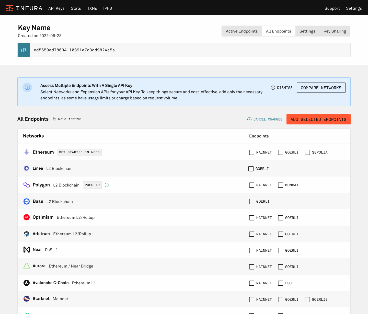Viewport: 368px width, 314px height.
Task: Click ADD SELECTED ENDPOINTS button
Action: (318, 119)
